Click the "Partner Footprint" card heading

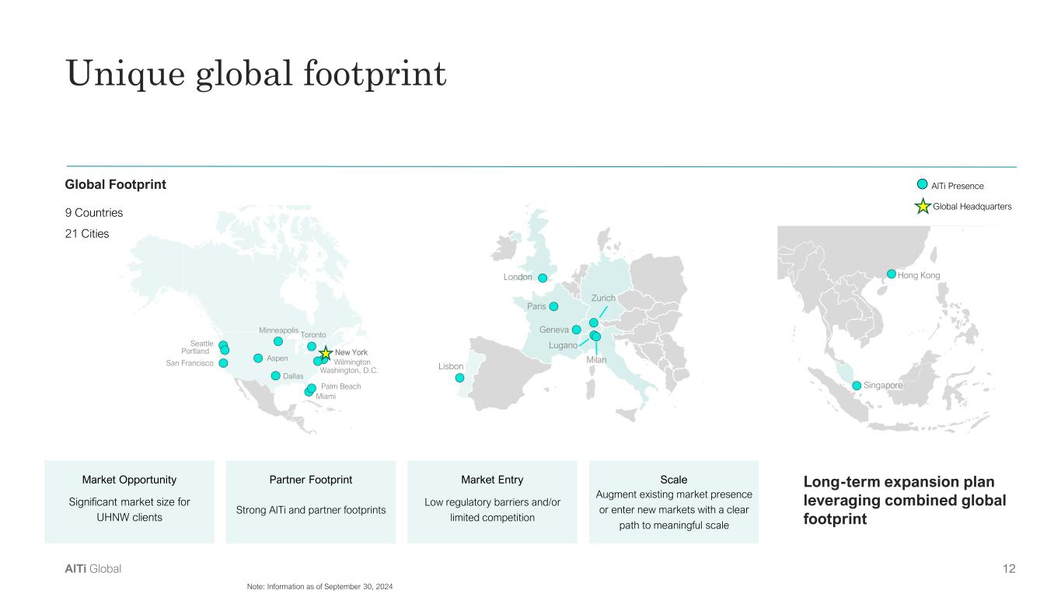311,480
